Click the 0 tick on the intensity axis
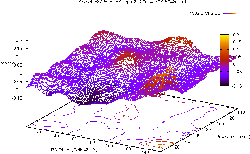250x154 pixels. 21,73
